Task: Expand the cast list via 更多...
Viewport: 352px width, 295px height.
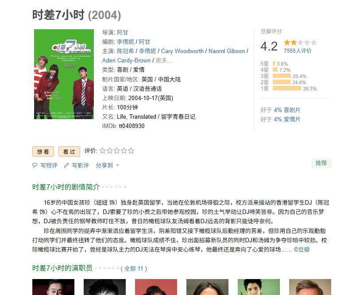Action: tap(163, 60)
